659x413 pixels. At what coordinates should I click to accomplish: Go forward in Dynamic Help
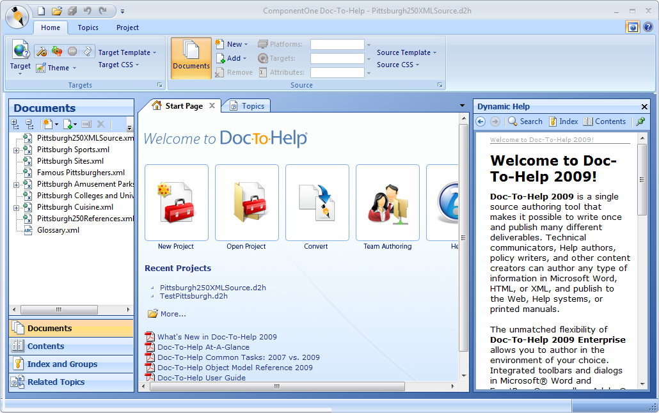(x=495, y=121)
